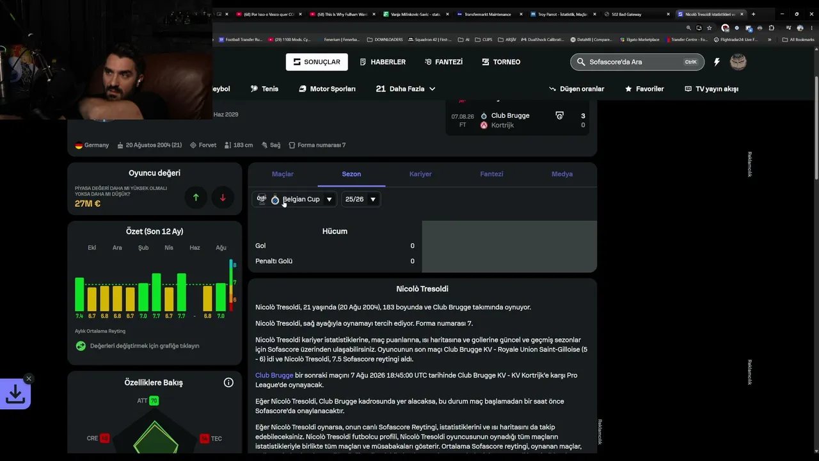The width and height of the screenshot is (819, 461).
Task: Click the blue download icon widget
Action: pos(15,394)
